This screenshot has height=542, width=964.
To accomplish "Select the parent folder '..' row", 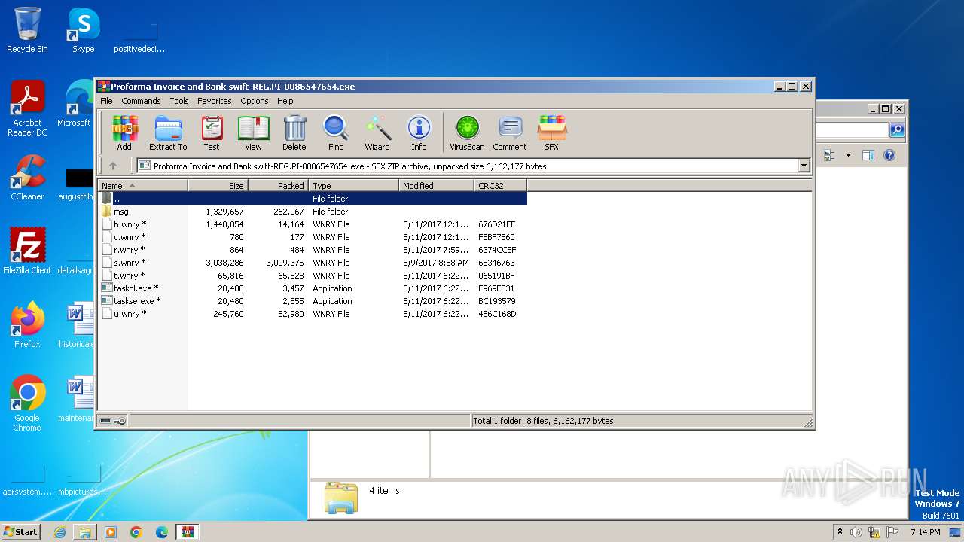I will coord(313,199).
